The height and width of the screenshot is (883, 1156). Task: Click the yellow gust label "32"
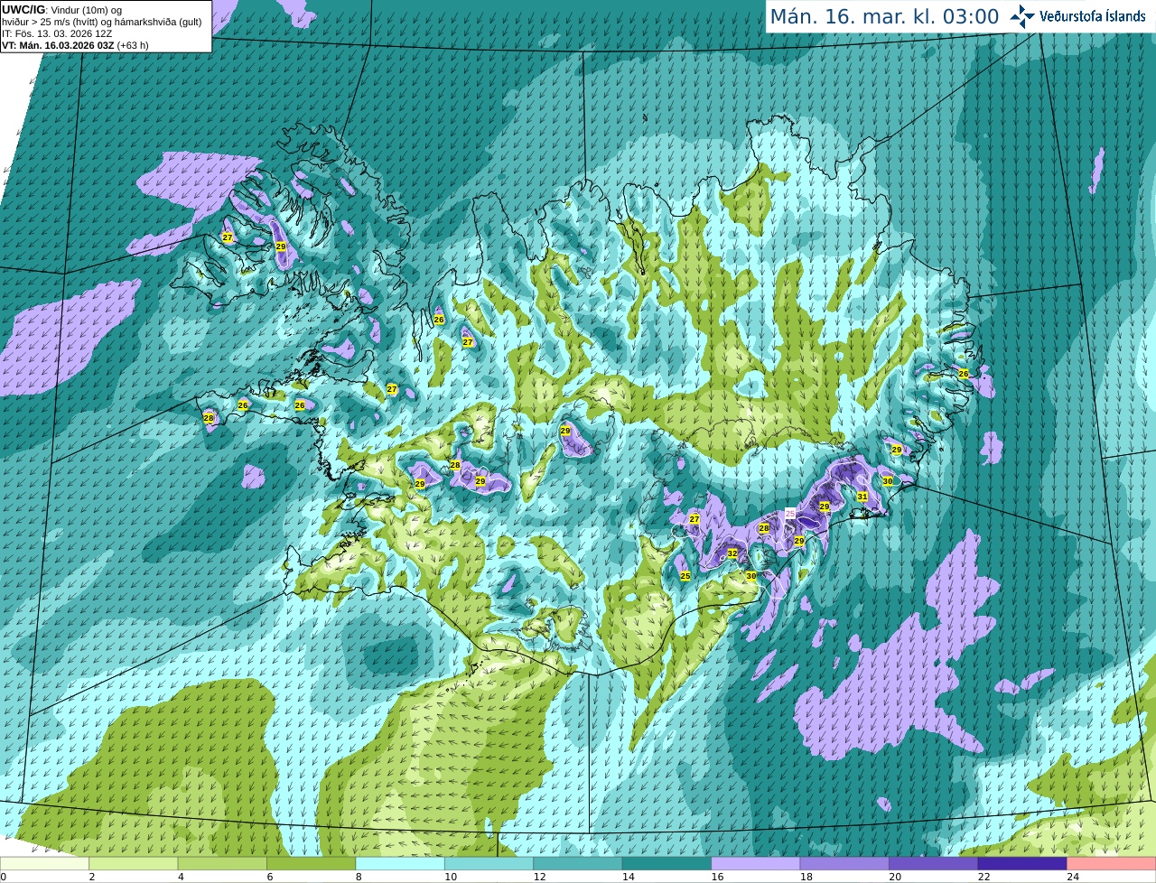732,553
